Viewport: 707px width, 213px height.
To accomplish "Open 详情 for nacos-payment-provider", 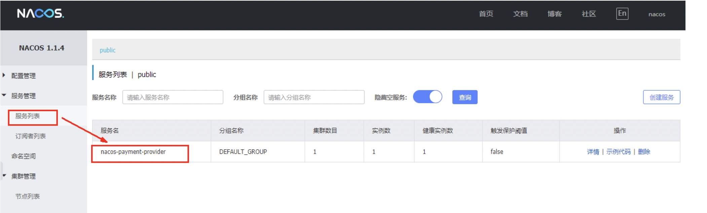I will tap(593, 152).
